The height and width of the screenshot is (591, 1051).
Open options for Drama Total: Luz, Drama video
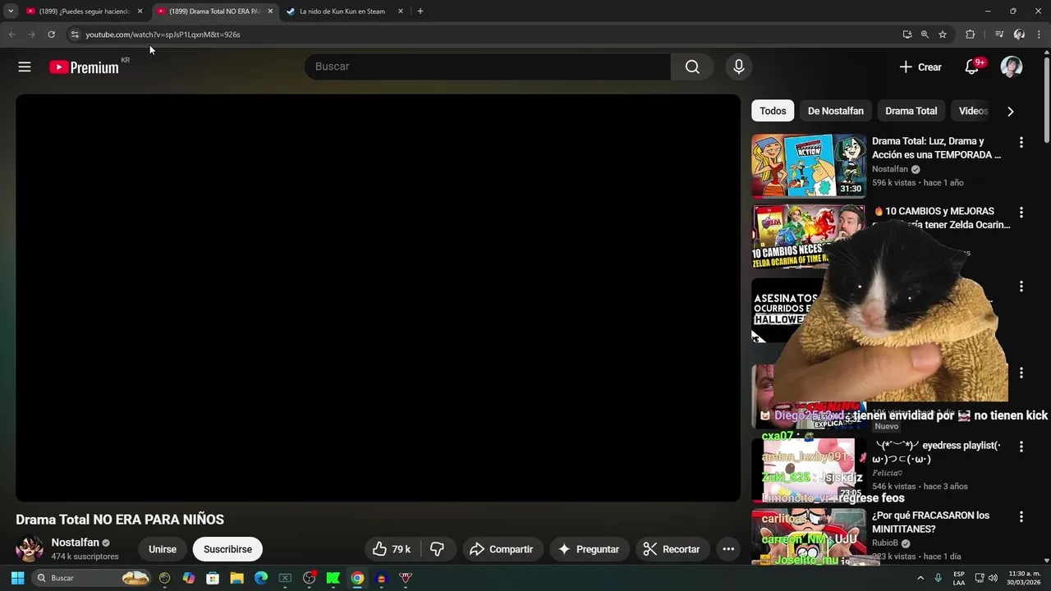[1021, 142]
